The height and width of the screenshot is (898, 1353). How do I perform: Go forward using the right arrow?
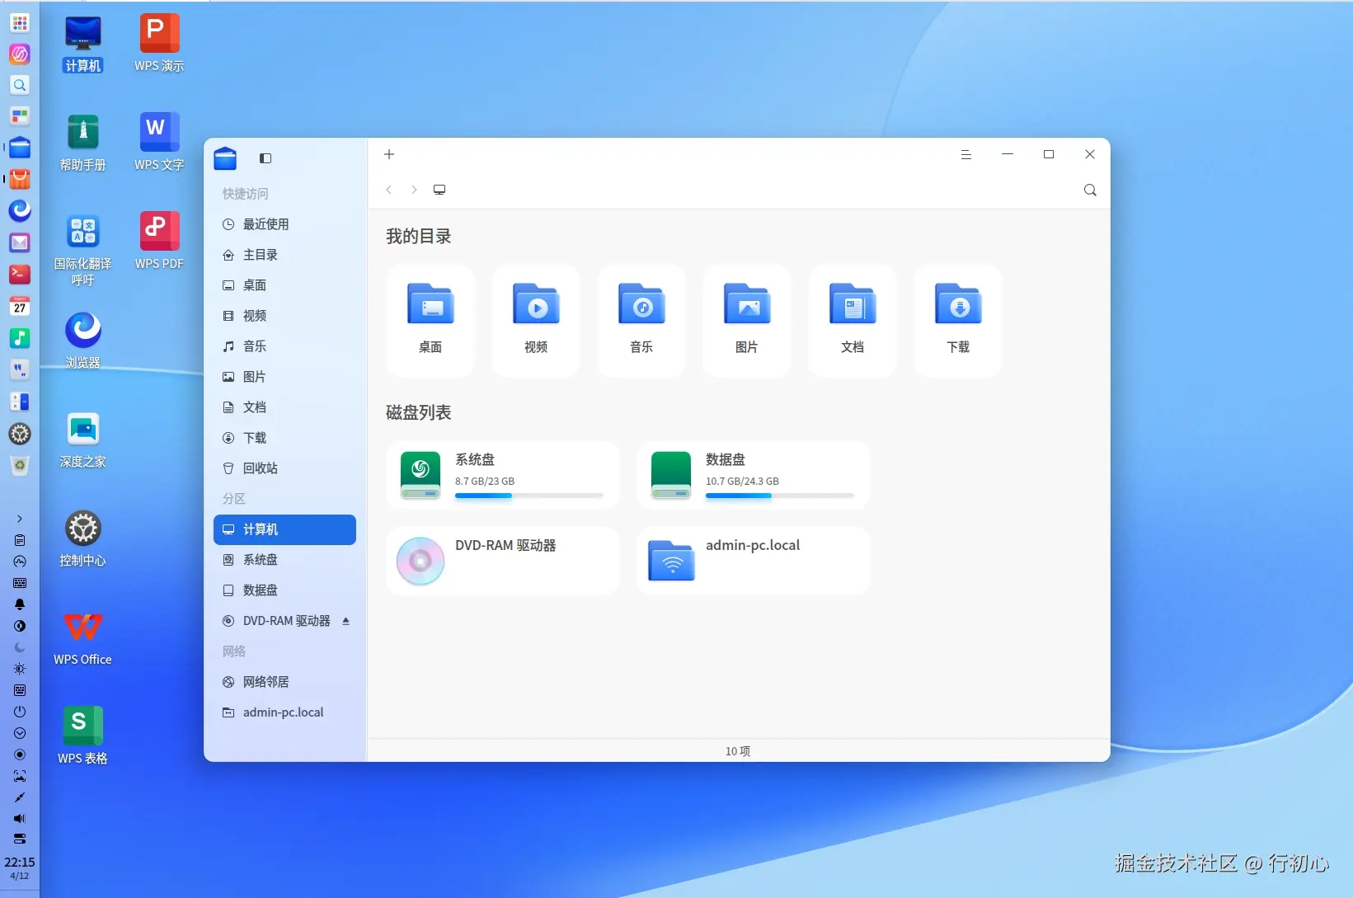coord(414,190)
